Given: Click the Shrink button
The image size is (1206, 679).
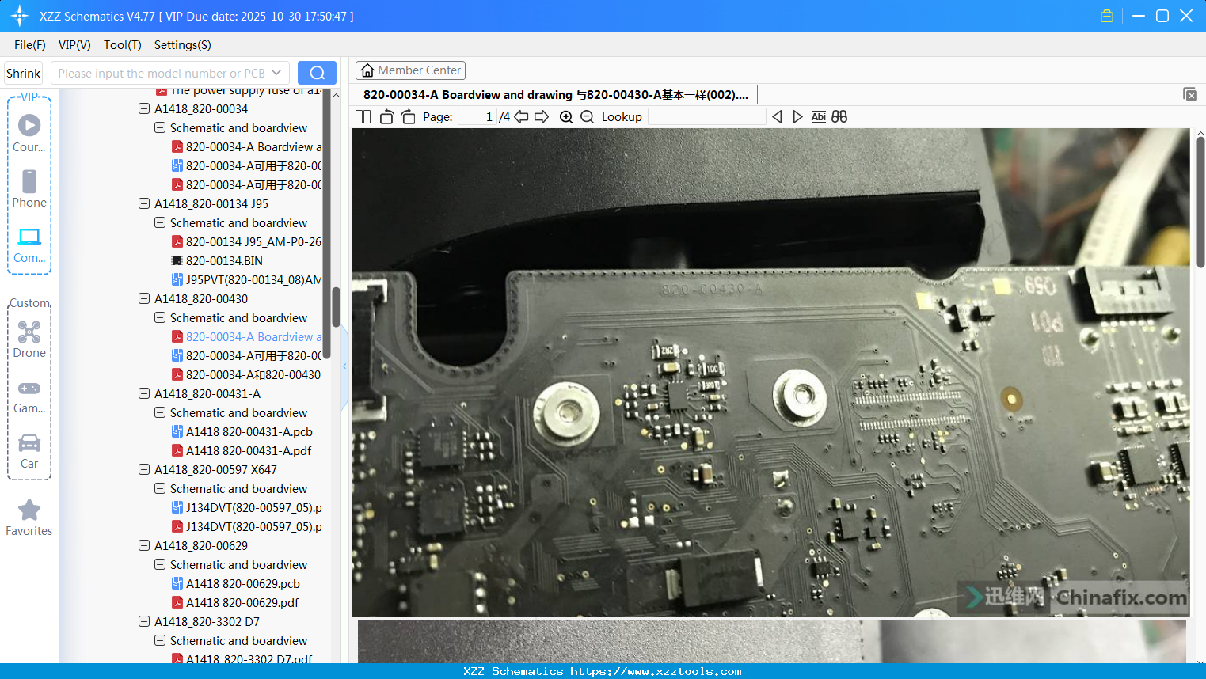Looking at the screenshot, I should click(x=23, y=73).
